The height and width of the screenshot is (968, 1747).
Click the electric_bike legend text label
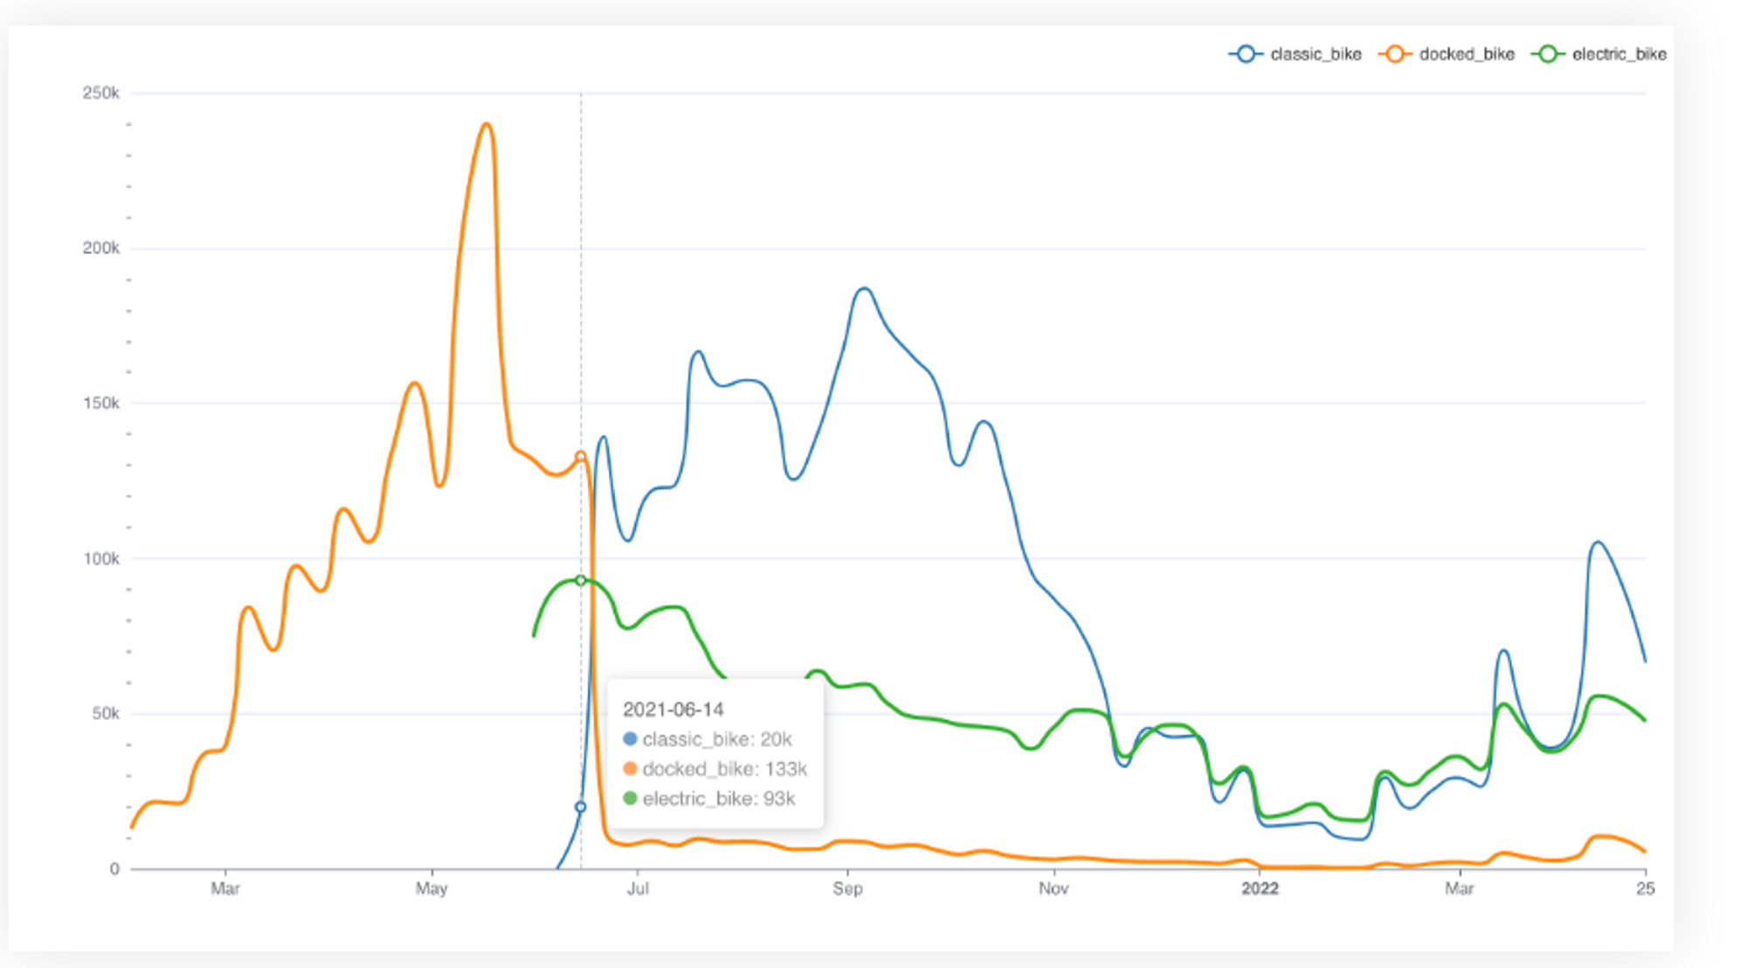click(1619, 54)
